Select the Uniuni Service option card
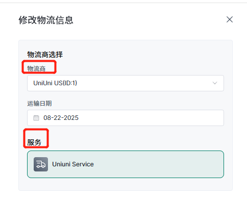247x199 pixels. point(126,164)
